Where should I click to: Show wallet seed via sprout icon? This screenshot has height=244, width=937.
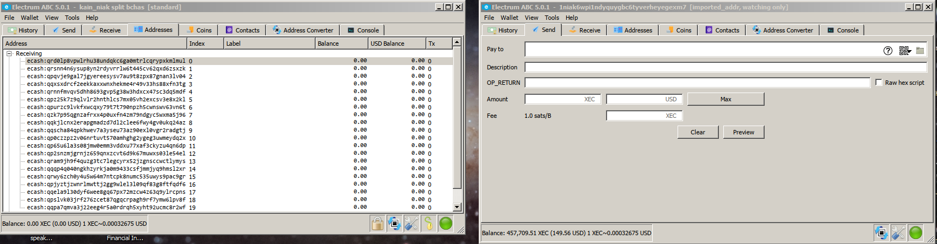point(429,223)
